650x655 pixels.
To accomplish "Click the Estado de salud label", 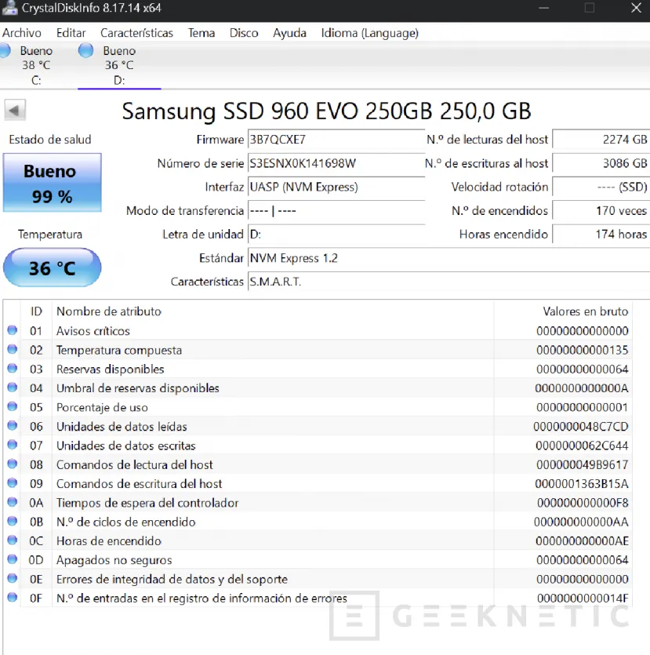I will (x=50, y=140).
